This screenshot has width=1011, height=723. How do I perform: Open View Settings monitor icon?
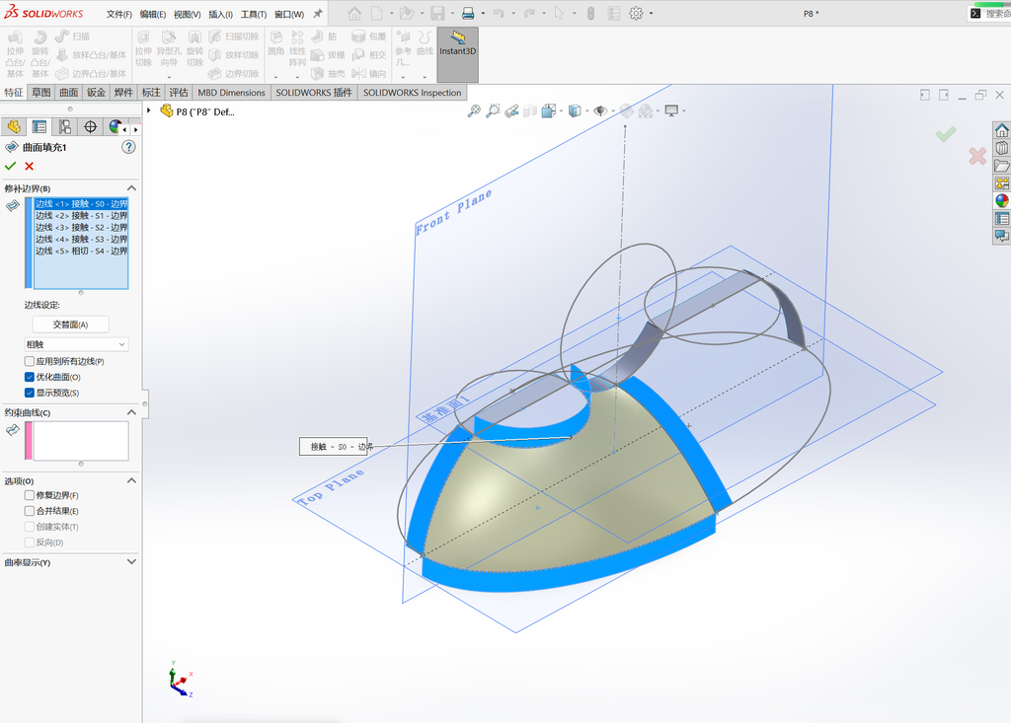(x=671, y=110)
